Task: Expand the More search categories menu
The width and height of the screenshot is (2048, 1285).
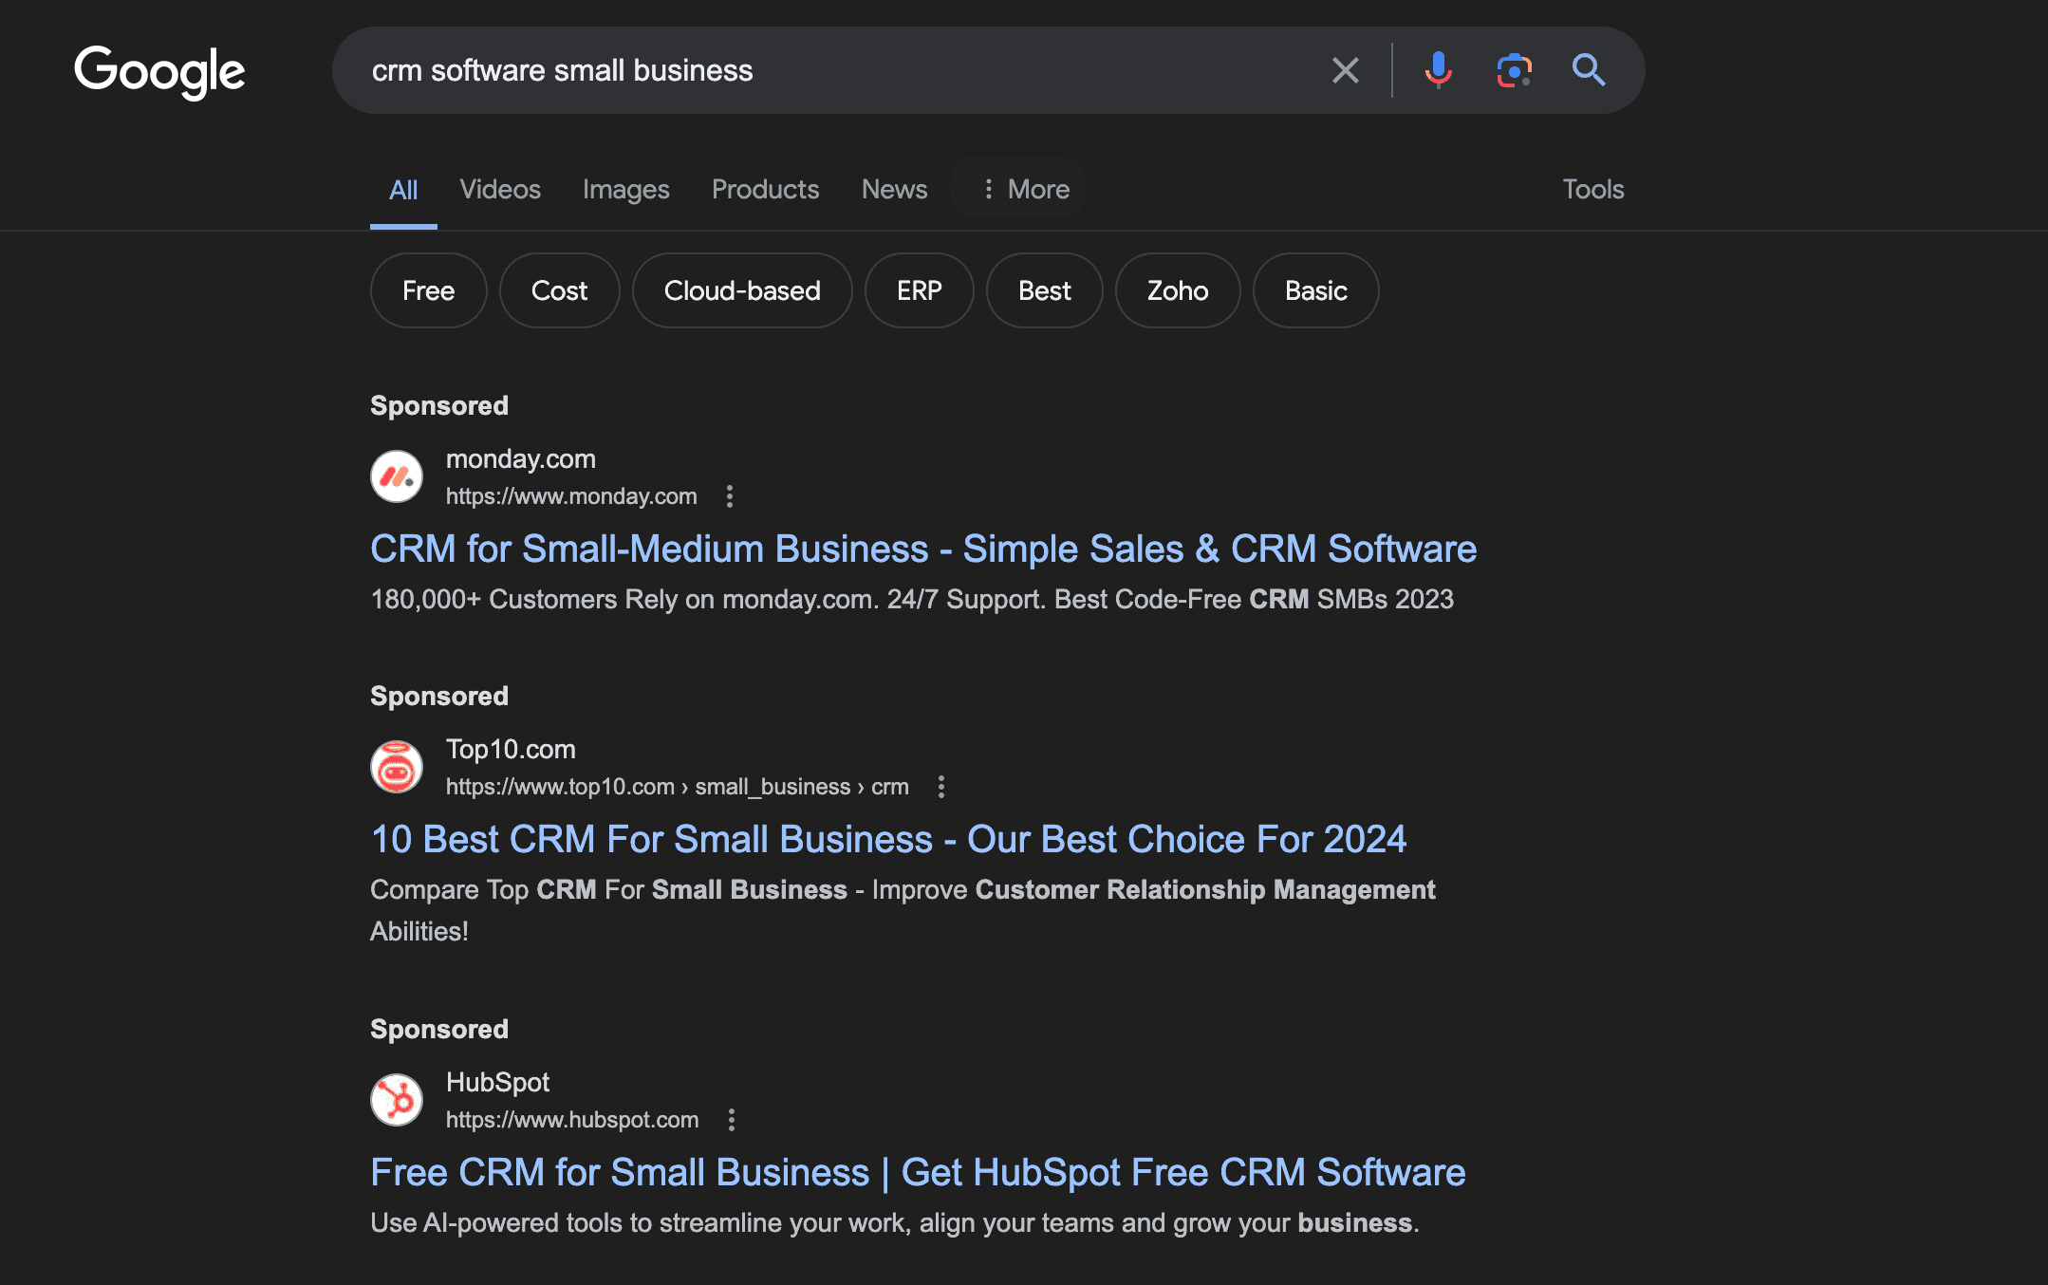Action: pos(1026,189)
